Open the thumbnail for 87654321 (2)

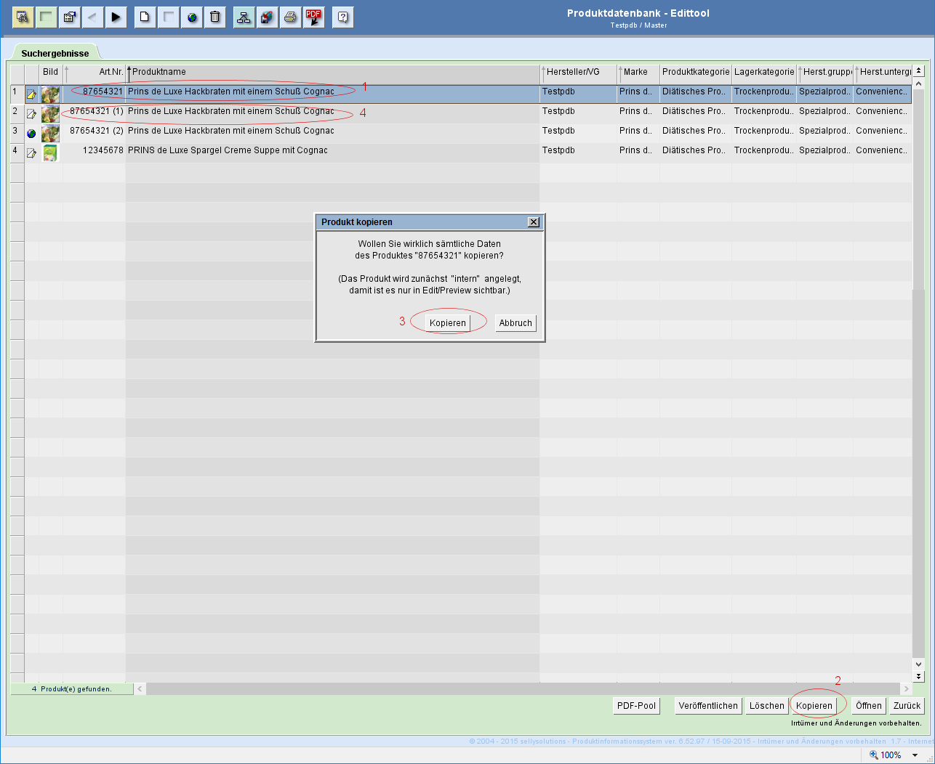coord(50,134)
